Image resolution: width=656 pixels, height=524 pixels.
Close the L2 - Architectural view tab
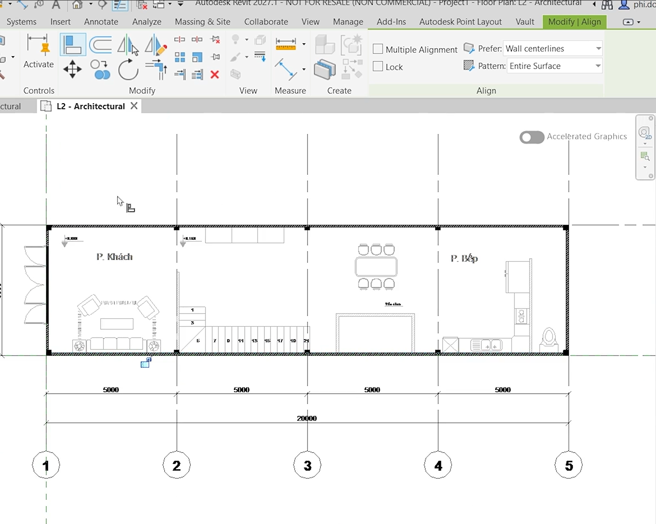click(x=134, y=106)
